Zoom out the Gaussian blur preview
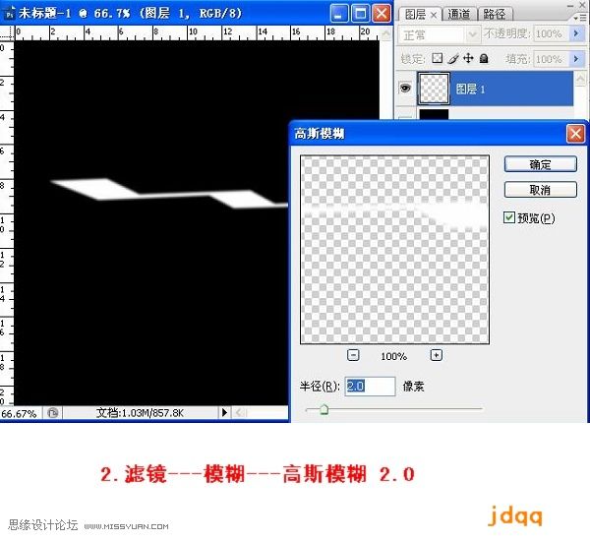Image resolution: width=590 pixels, height=541 pixels. 353,355
